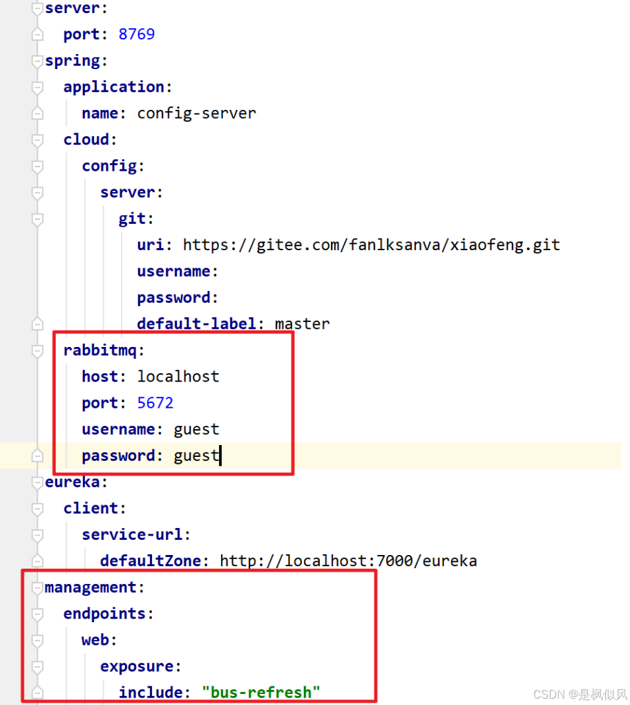Click the config-server application name
Viewport: 630px width, 705px height.
coord(196,113)
